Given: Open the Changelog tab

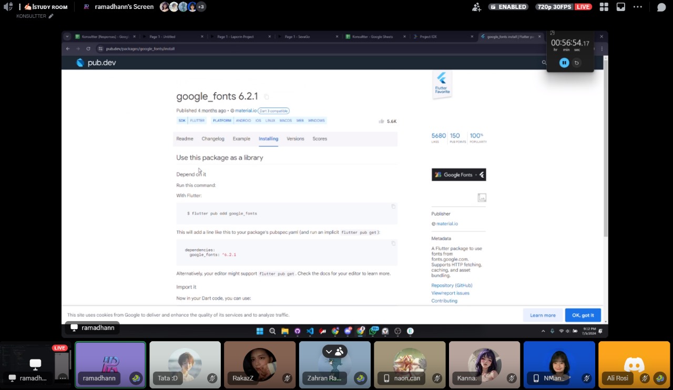Looking at the screenshot, I should pyautogui.click(x=213, y=139).
